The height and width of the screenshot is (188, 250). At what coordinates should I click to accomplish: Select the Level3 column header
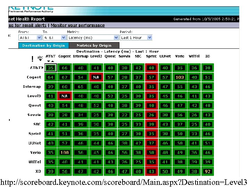pyautogui.click(x=96, y=56)
